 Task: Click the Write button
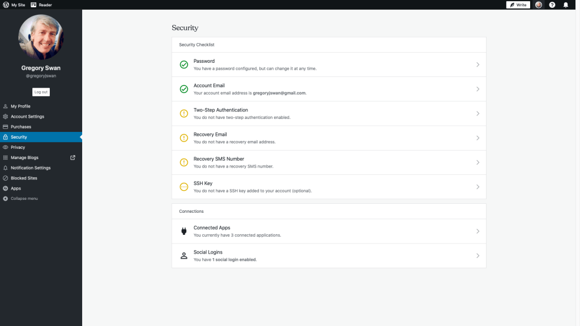518,5
